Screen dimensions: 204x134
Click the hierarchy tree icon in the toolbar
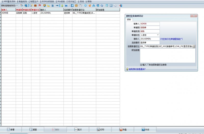[x=94, y=5]
